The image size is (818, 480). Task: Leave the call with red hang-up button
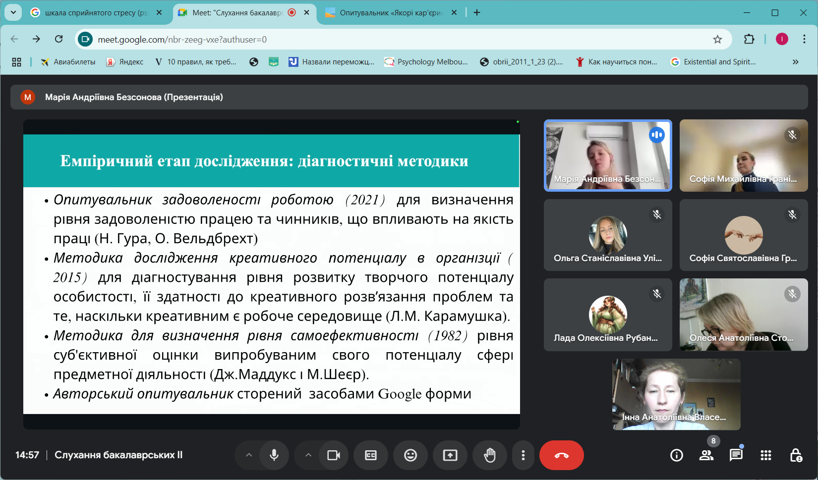click(x=562, y=455)
